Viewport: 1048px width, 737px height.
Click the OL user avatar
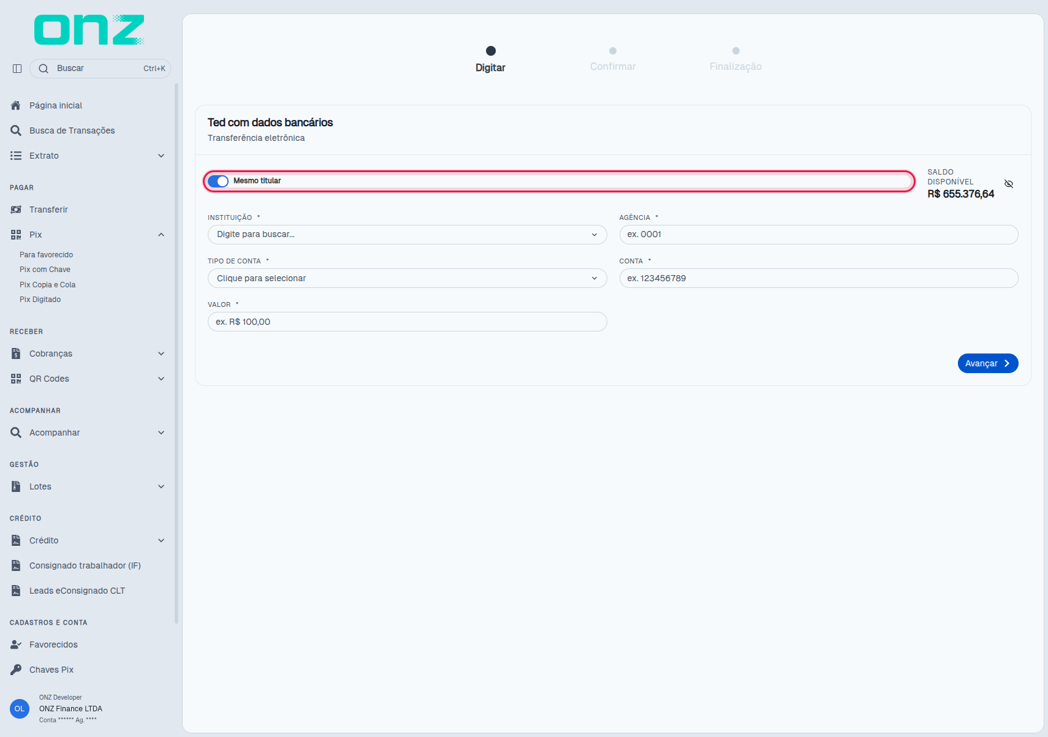[x=20, y=709]
